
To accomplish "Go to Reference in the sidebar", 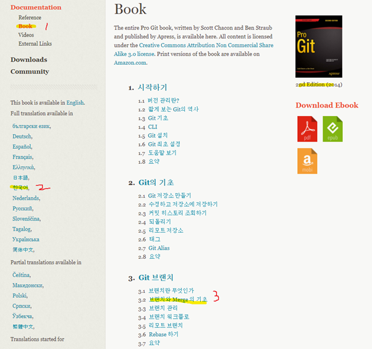I will [x=30, y=17].
